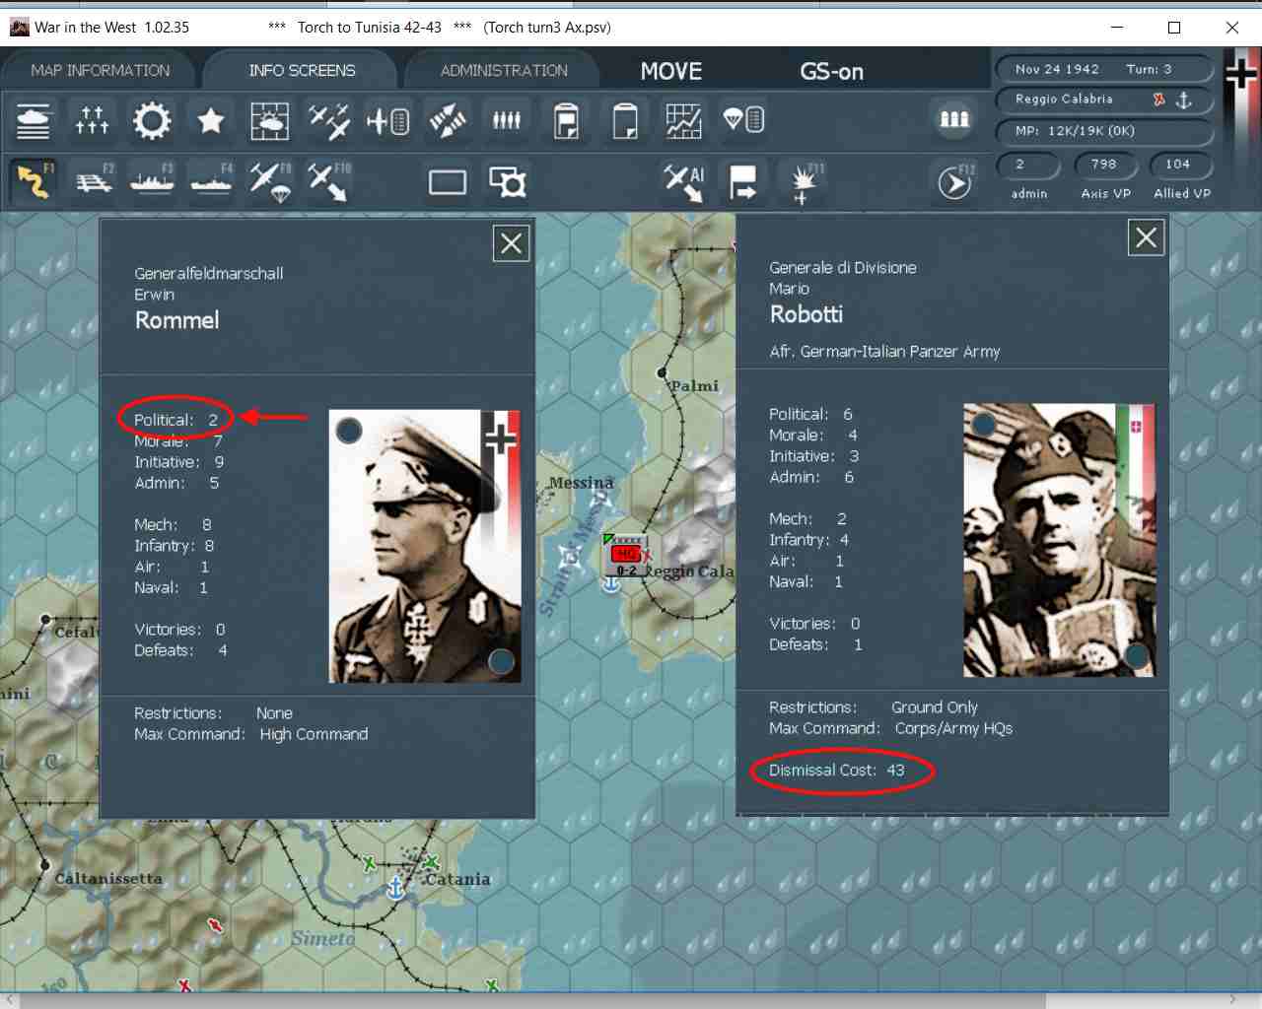Viewport: 1262px width, 1009px height.
Task: Open the parachute with list icon
Action: [x=742, y=121]
